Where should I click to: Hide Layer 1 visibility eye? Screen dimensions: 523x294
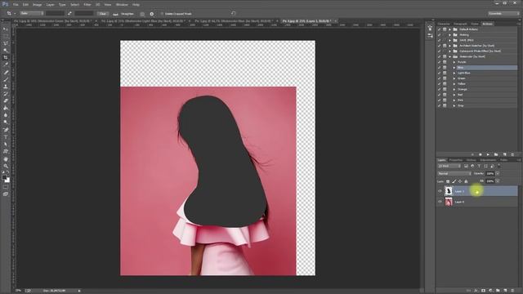(440, 191)
